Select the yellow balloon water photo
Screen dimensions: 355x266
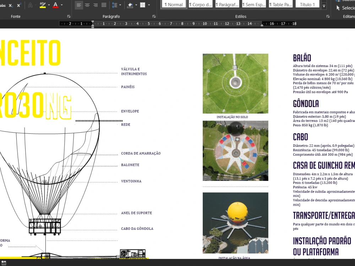[235, 223]
